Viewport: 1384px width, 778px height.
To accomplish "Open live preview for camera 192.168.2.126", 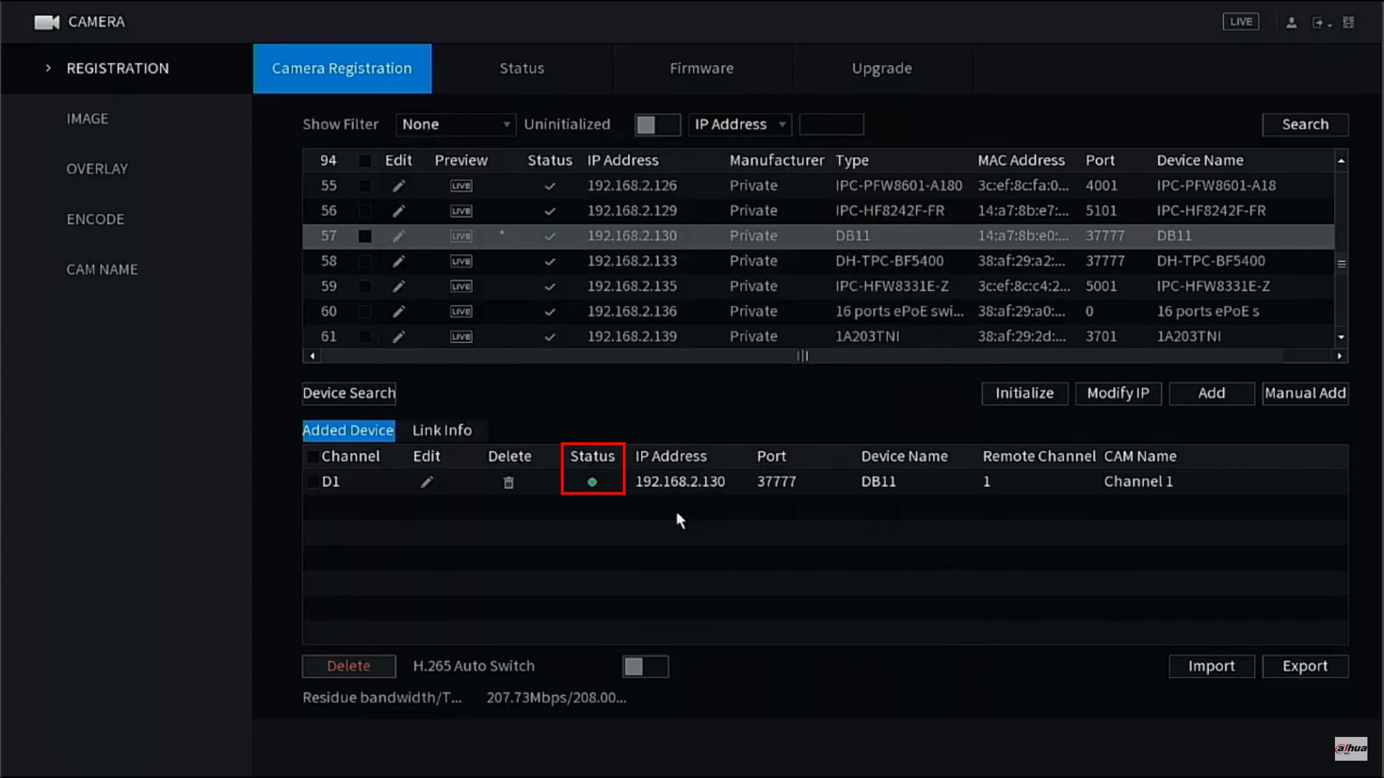I will 461,185.
